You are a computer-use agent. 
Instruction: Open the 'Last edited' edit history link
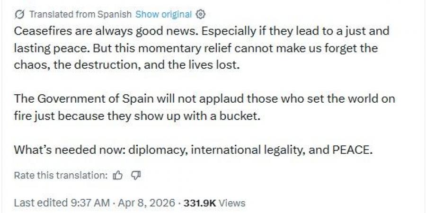click(41, 203)
